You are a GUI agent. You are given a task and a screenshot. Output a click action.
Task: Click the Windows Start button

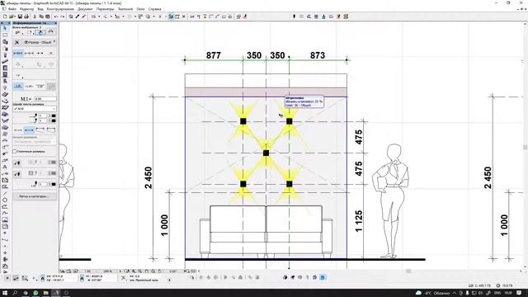click(x=5, y=293)
